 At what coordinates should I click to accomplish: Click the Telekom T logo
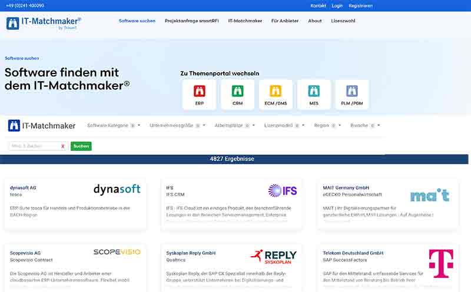(x=441, y=264)
